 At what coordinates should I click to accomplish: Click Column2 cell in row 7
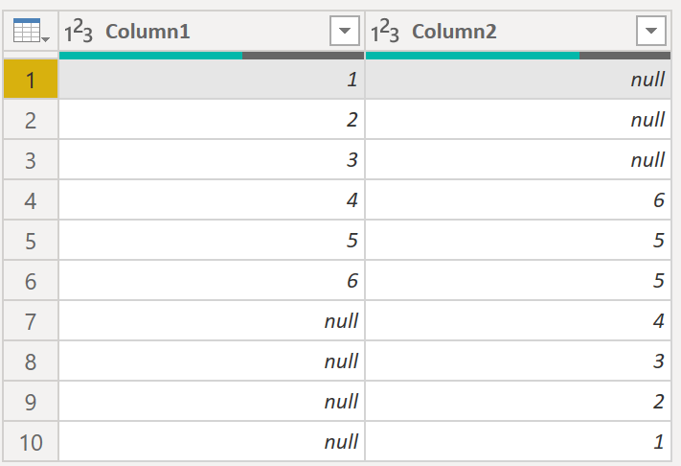click(x=518, y=321)
